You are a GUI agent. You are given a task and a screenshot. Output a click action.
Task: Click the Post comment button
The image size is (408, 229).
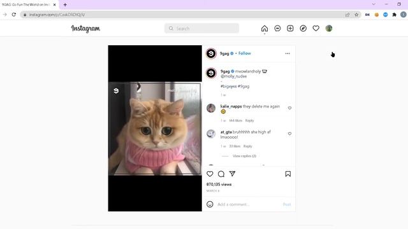click(x=287, y=204)
